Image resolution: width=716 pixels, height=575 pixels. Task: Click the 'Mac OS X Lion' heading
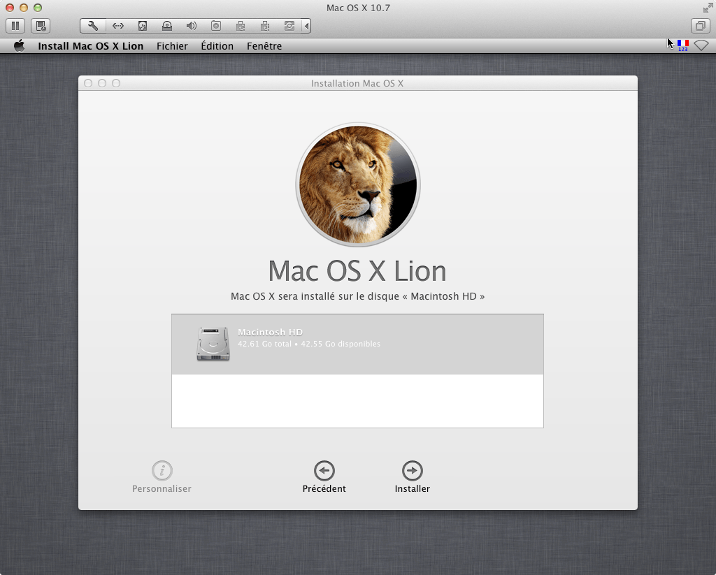(357, 271)
